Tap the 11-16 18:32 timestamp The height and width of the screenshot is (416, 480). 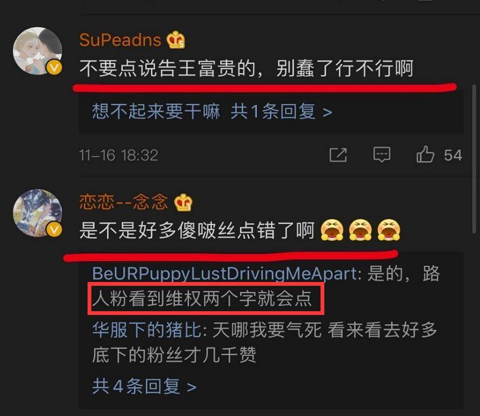[119, 155]
